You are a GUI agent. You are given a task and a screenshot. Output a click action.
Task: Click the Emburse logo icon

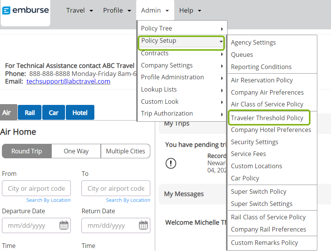coord(6,10)
